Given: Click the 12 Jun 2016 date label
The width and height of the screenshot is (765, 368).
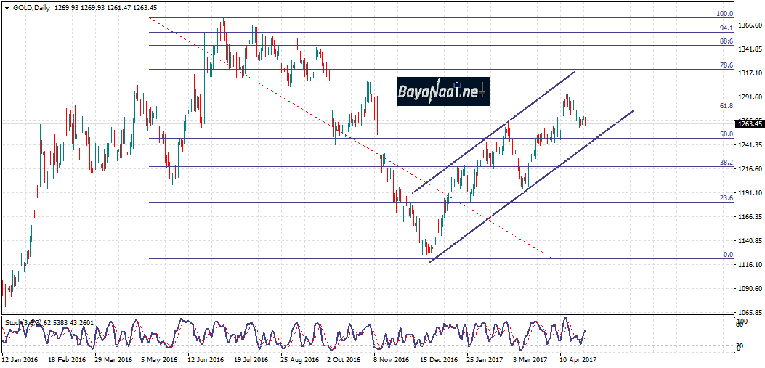Looking at the screenshot, I should pyautogui.click(x=204, y=359).
